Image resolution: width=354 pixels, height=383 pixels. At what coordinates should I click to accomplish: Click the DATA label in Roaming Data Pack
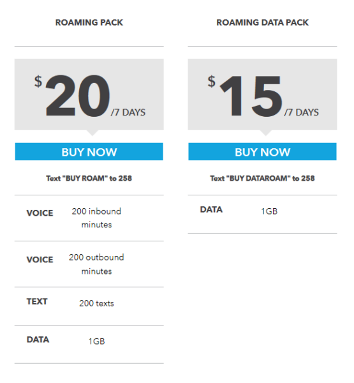pos(211,209)
